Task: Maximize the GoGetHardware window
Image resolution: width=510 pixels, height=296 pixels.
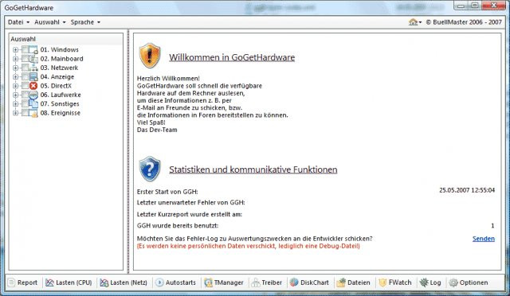Action: tap(475, 6)
